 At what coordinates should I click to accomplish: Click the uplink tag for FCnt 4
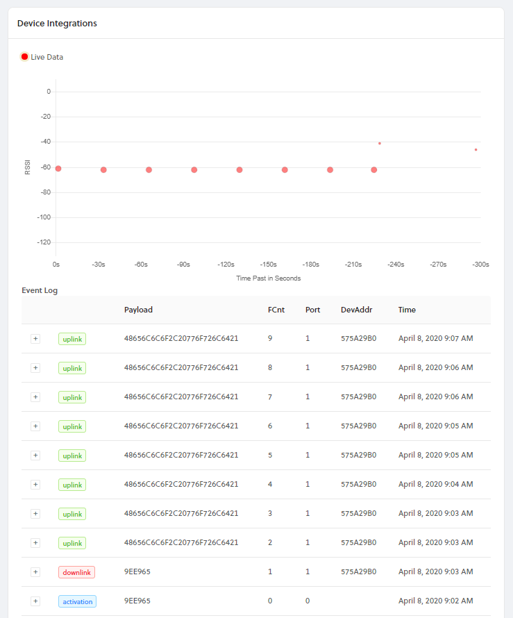pos(72,485)
